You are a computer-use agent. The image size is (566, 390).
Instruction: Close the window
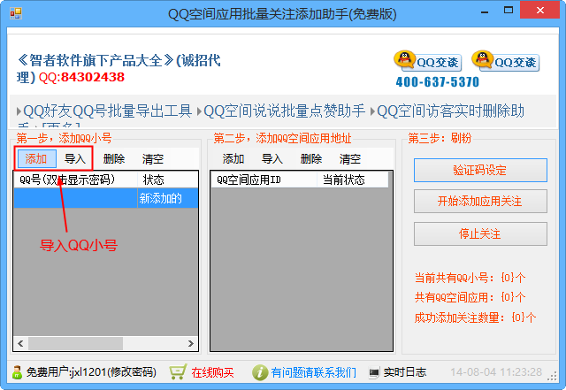tap(540, 10)
